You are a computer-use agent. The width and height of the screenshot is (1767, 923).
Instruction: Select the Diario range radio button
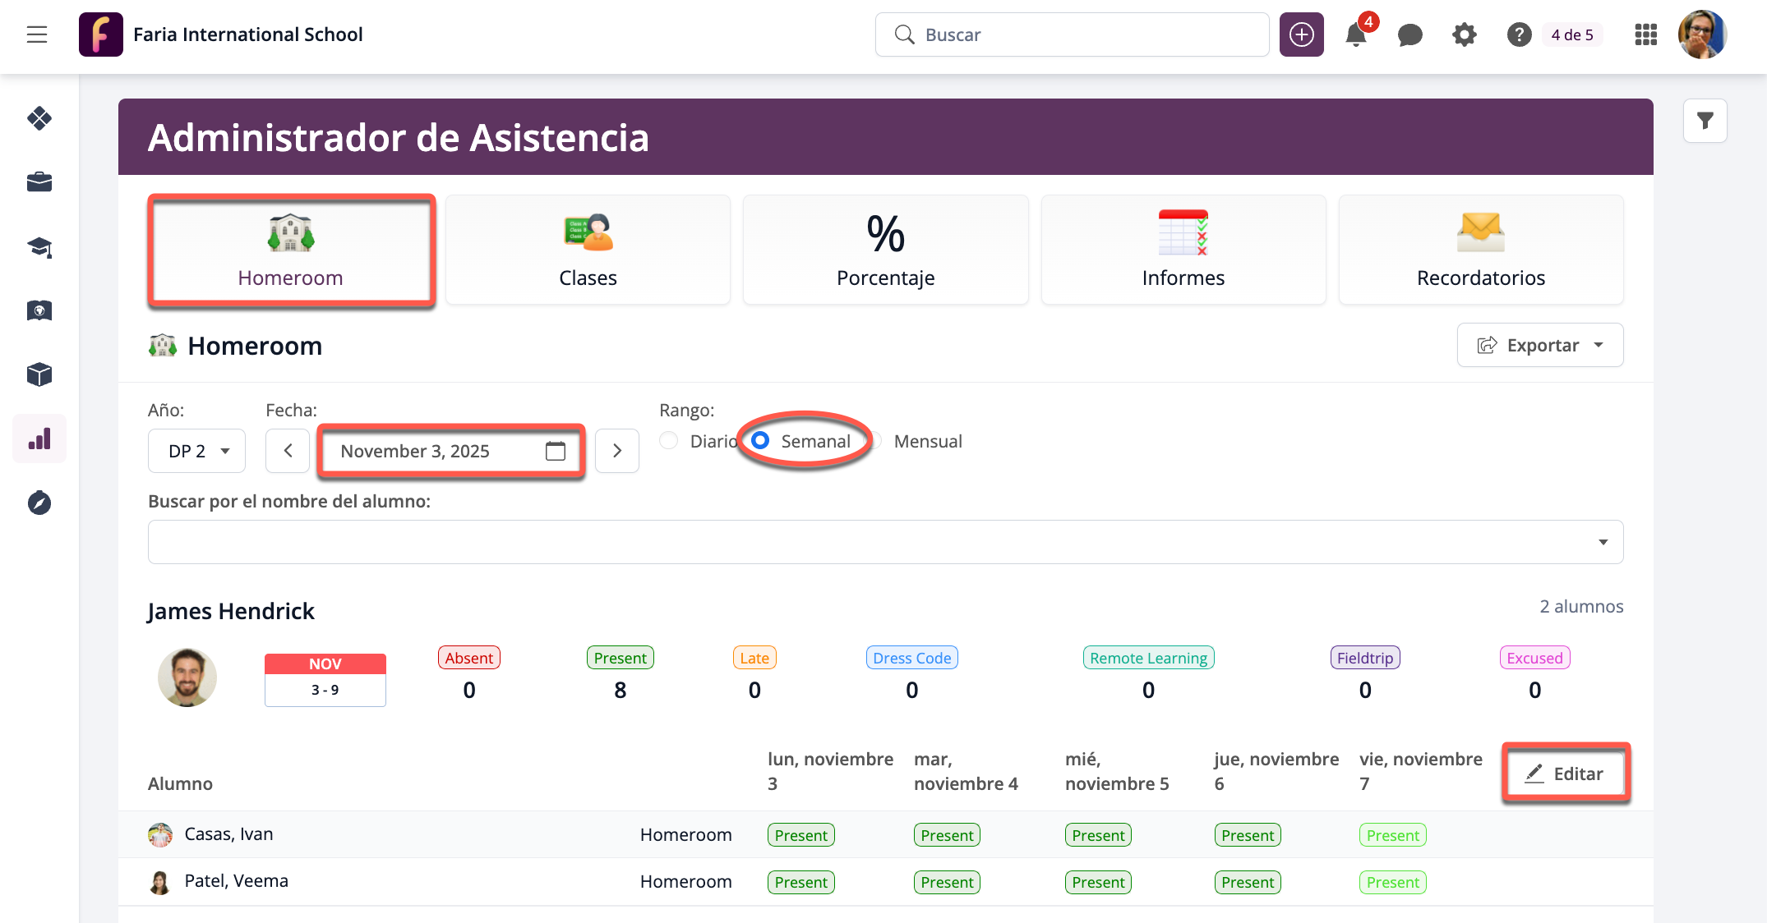[x=669, y=441]
